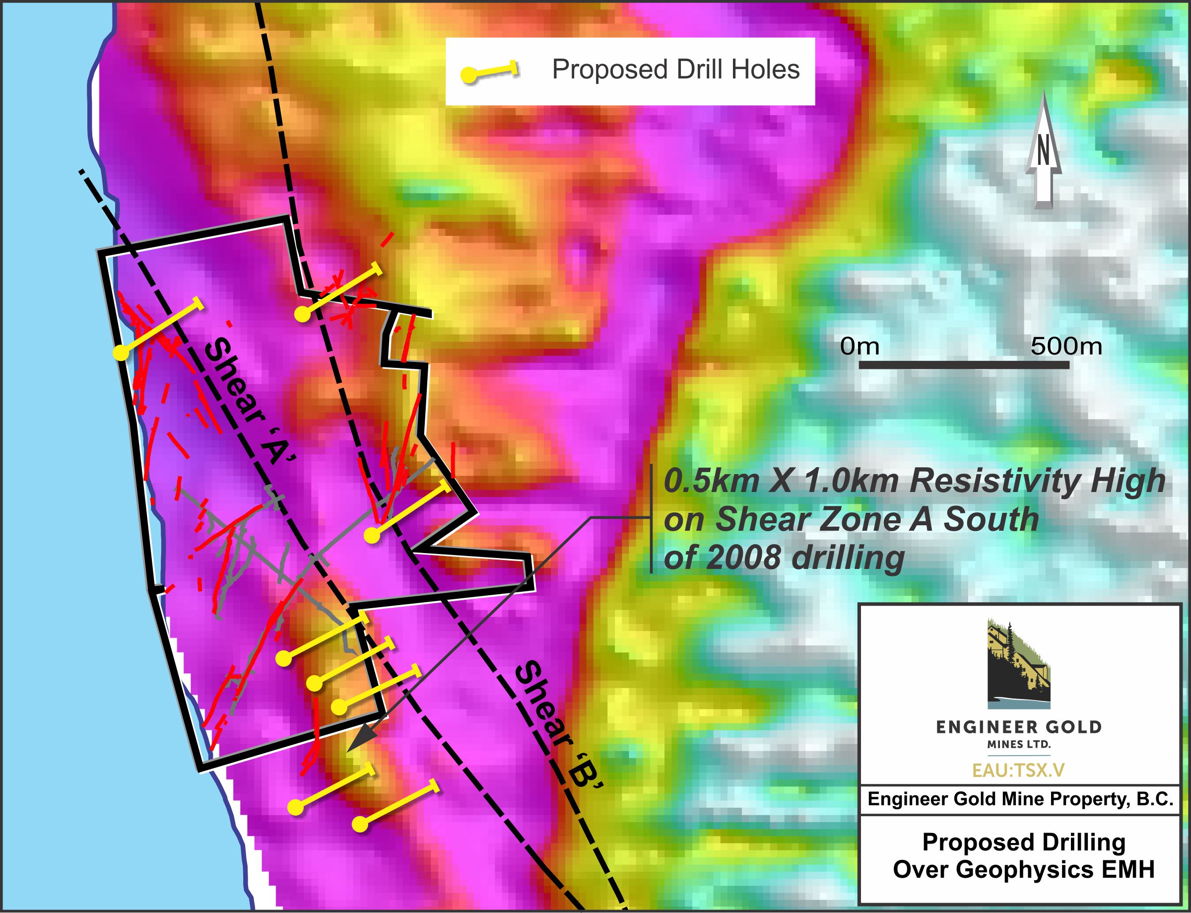This screenshot has height=913, width=1191.
Task: Click the yellow drill hole symbol in legend
Action: click(x=490, y=71)
